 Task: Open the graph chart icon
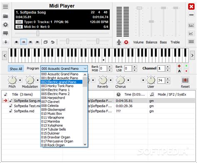[191, 33]
